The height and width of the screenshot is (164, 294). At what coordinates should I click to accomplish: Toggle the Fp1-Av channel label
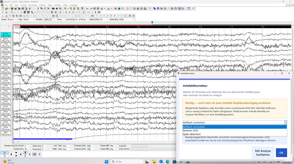coord(6,35)
